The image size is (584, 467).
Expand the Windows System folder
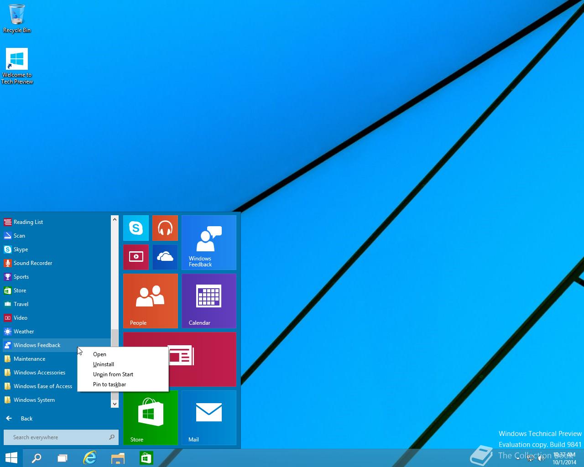[57, 400]
